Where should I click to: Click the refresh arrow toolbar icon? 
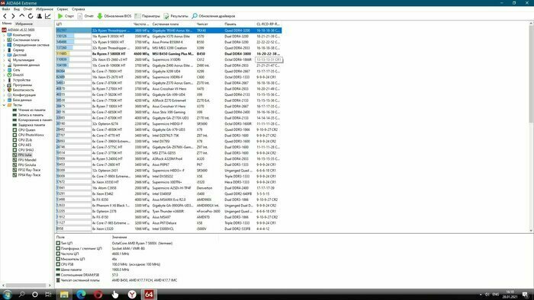31,16
